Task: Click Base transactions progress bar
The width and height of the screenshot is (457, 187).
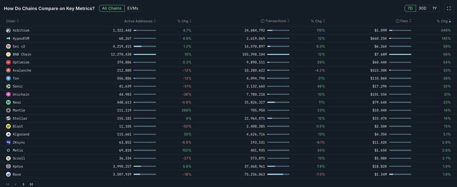Action: point(278,174)
